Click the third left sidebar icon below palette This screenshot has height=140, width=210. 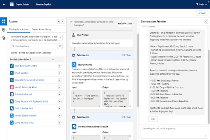[x=4, y=38]
